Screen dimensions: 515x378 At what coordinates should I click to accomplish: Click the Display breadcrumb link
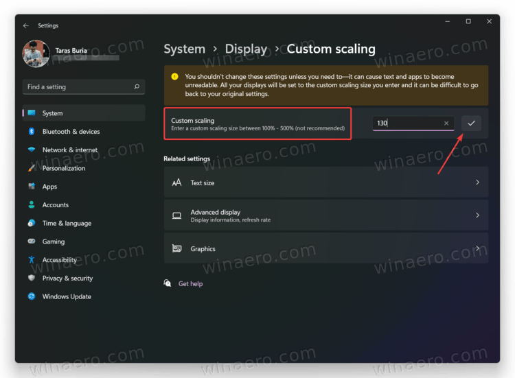click(246, 49)
